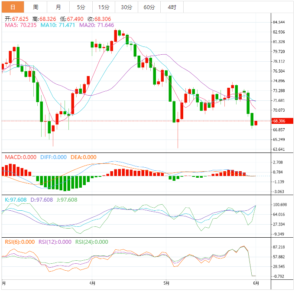Click the 81.328 price axis value
295x292 pixels.
click(x=279, y=42)
